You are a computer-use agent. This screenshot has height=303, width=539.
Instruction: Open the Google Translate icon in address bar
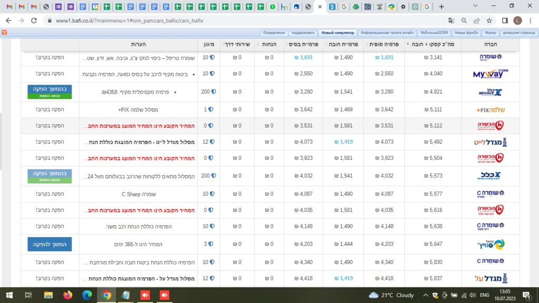[451, 21]
